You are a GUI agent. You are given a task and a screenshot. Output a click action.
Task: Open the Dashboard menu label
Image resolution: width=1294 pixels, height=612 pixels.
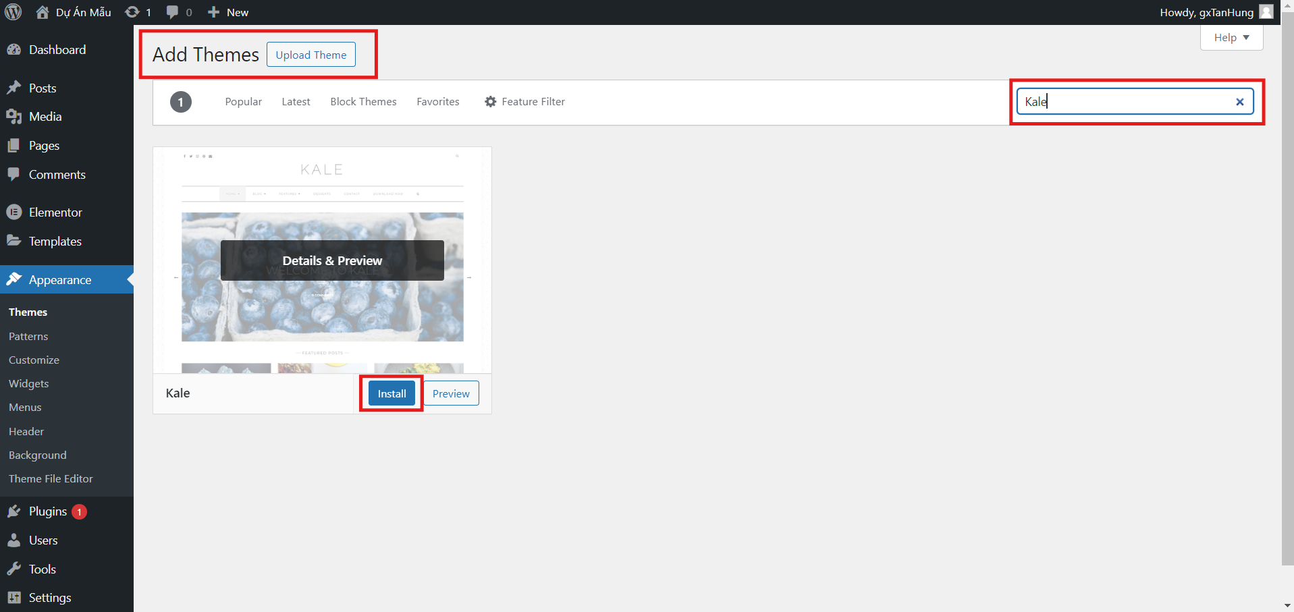[x=57, y=50]
